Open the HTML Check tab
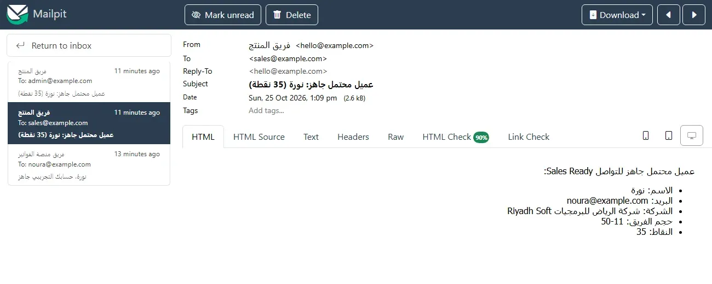 [456, 137]
